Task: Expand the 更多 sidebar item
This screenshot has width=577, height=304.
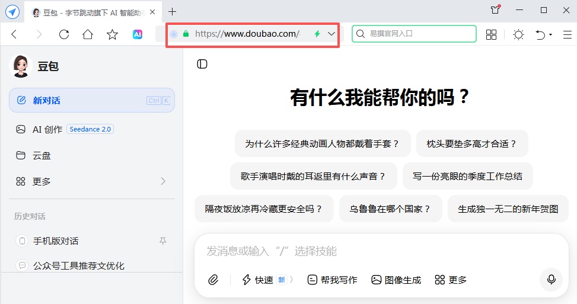Action: pyautogui.click(x=92, y=181)
